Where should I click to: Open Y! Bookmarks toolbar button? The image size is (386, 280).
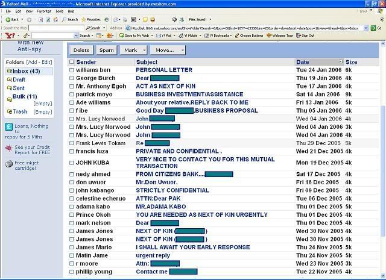217,36
